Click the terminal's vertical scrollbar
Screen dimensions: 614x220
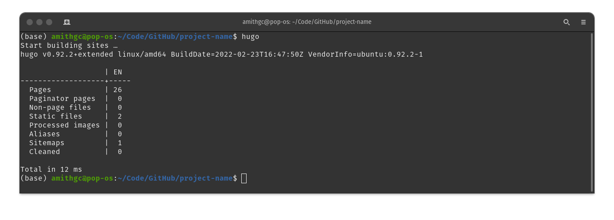(592, 112)
